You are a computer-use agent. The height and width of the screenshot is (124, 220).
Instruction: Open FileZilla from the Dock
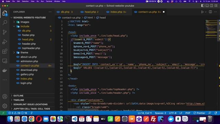click(x=153, y=119)
